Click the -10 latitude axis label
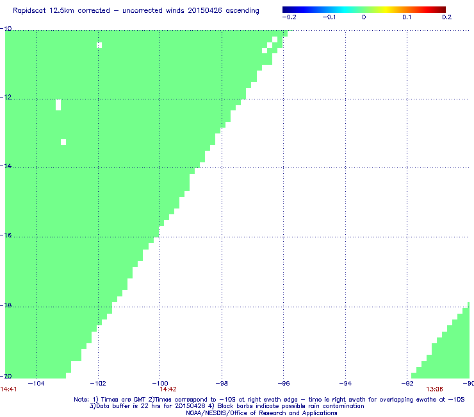Image resolution: width=474 pixels, height=417 pixels. tap(6, 29)
